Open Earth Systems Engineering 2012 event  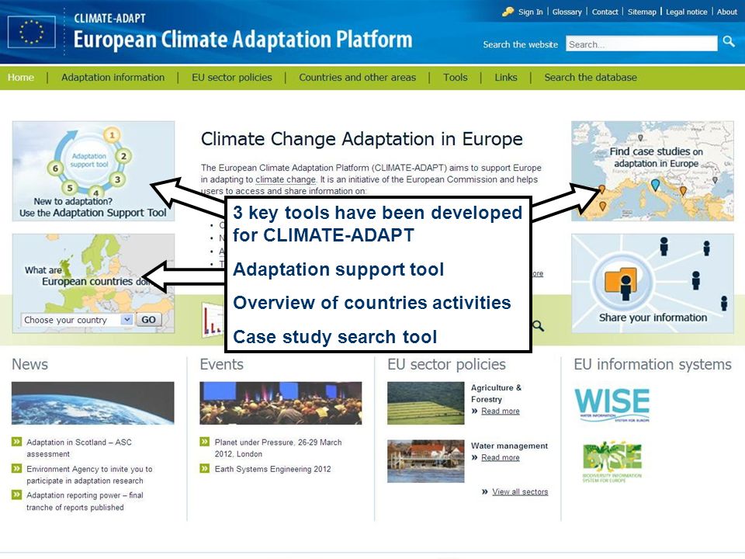tap(272, 469)
